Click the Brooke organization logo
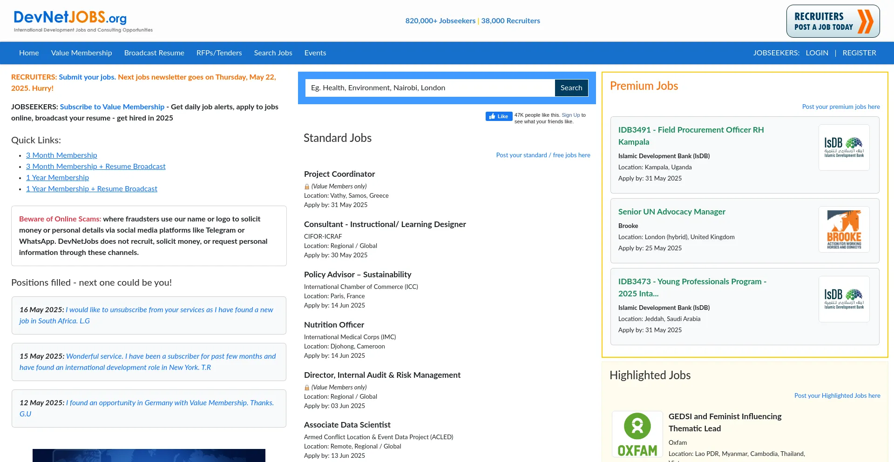Viewport: 894px width, 462px height. tap(844, 229)
